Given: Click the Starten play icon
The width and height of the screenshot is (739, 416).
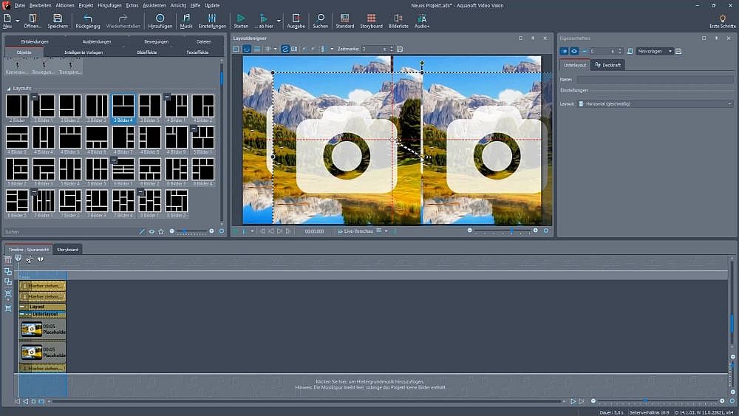Looking at the screenshot, I should pos(241,18).
